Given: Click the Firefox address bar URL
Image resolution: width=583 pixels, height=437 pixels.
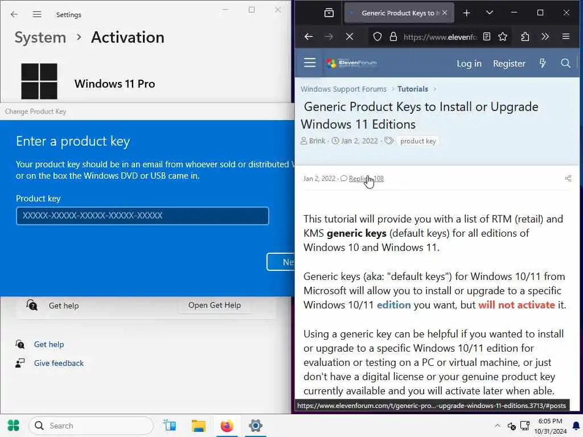Looking at the screenshot, I should pos(440,37).
